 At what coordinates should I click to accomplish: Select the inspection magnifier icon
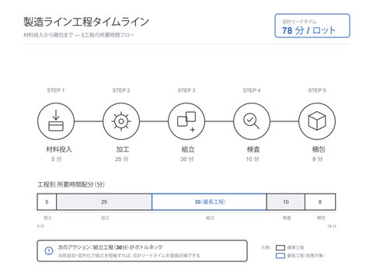point(252,121)
